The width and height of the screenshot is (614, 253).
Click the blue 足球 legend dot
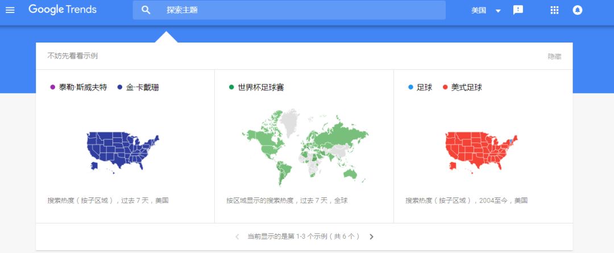410,87
